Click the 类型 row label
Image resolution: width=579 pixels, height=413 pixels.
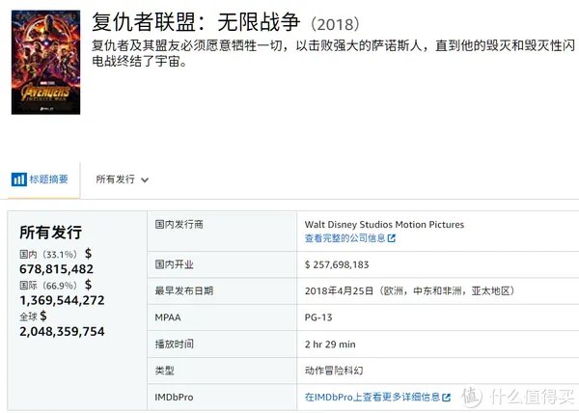[165, 371]
